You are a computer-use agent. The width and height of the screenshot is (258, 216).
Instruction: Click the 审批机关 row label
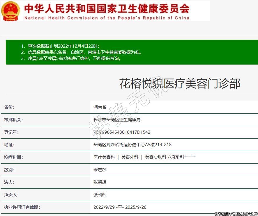[x=13, y=120]
